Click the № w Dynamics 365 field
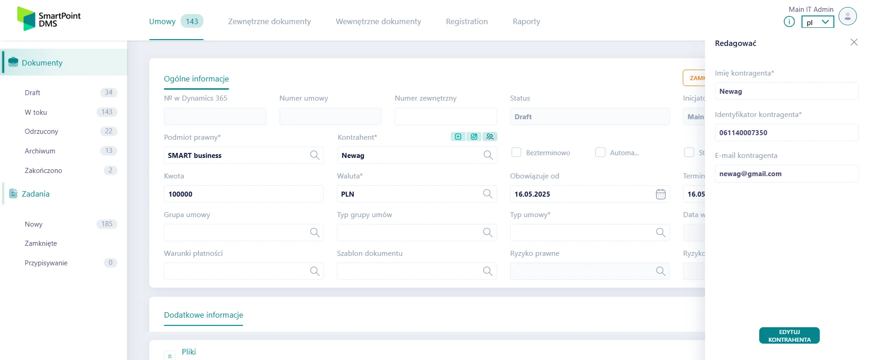Viewport: 873px width, 360px height. [215, 117]
